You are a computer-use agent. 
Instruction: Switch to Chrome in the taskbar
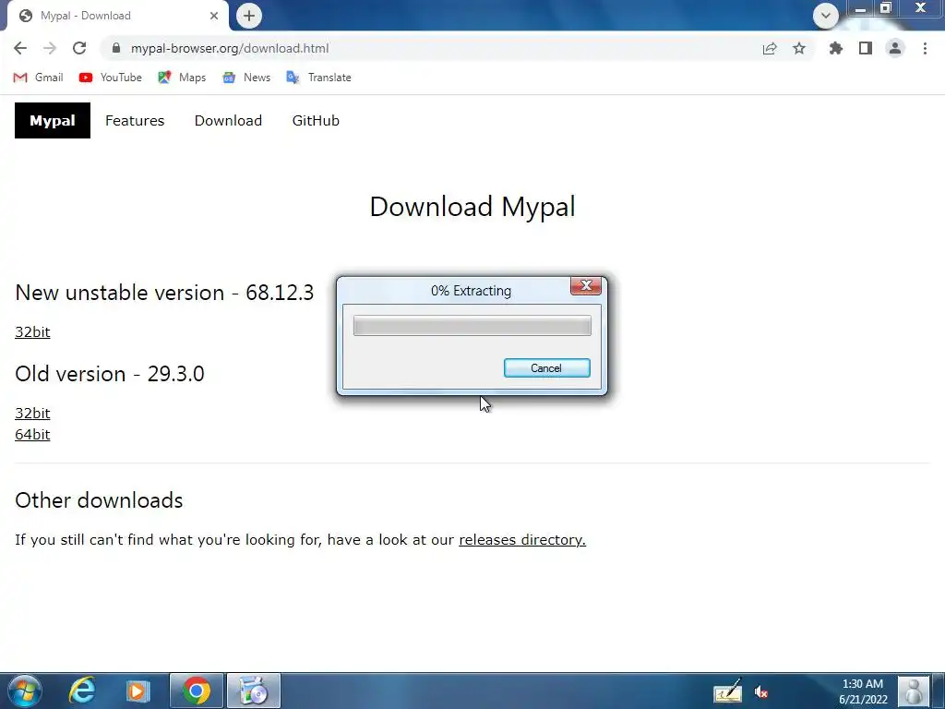197,691
